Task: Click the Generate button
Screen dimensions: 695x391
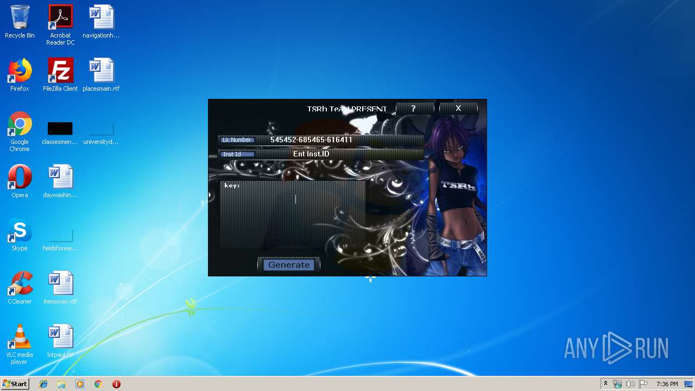Action: [289, 265]
